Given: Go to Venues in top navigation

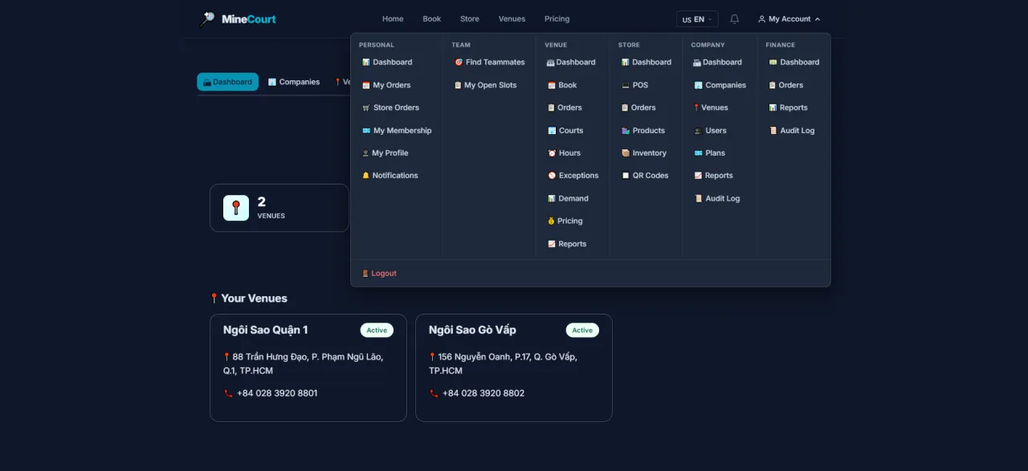Looking at the screenshot, I should (x=512, y=19).
